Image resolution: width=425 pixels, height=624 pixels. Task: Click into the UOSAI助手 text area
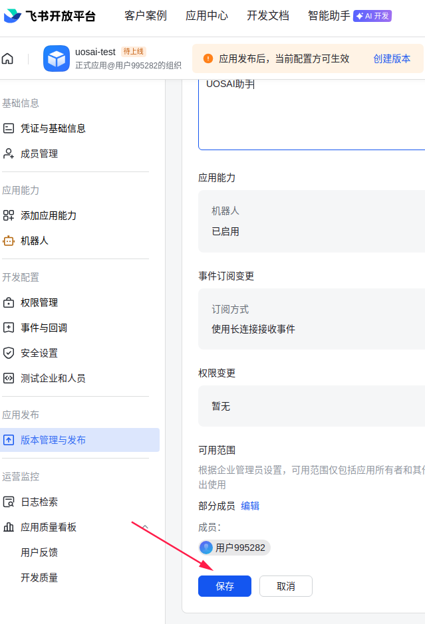(x=311, y=114)
